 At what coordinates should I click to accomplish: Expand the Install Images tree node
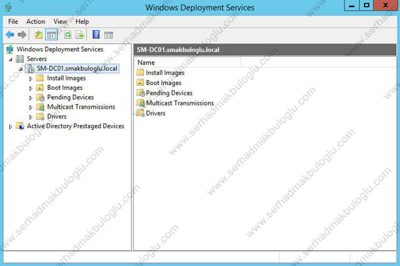click(x=31, y=79)
